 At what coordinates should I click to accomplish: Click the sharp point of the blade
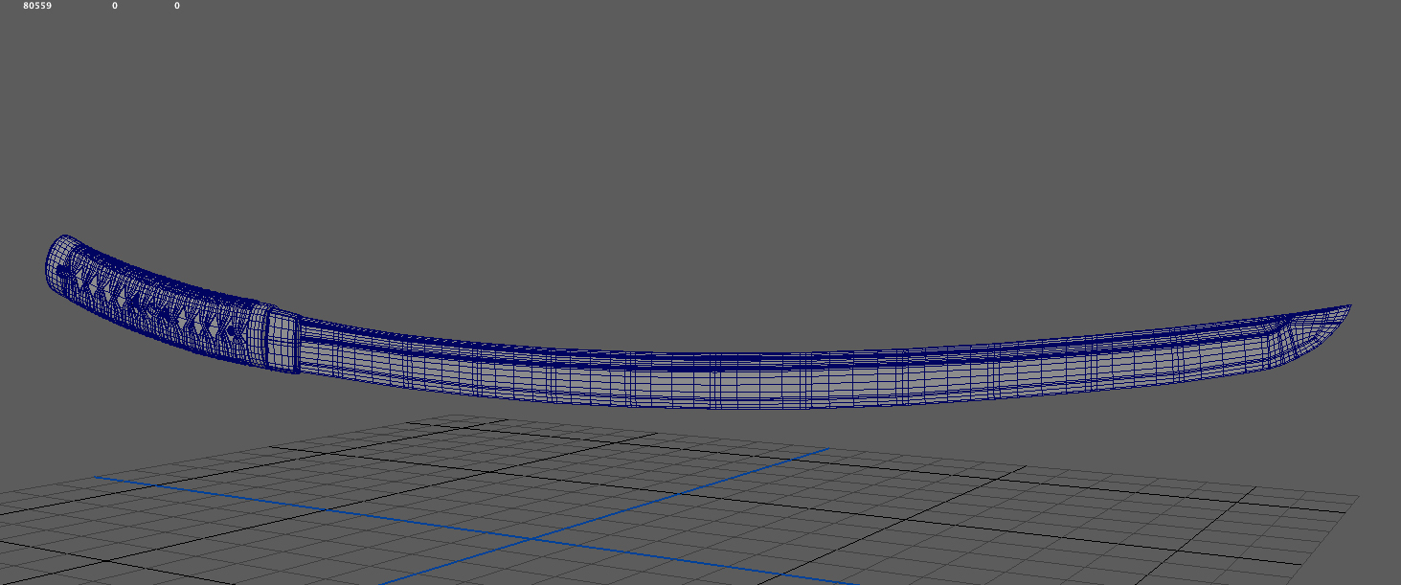click(x=1349, y=306)
